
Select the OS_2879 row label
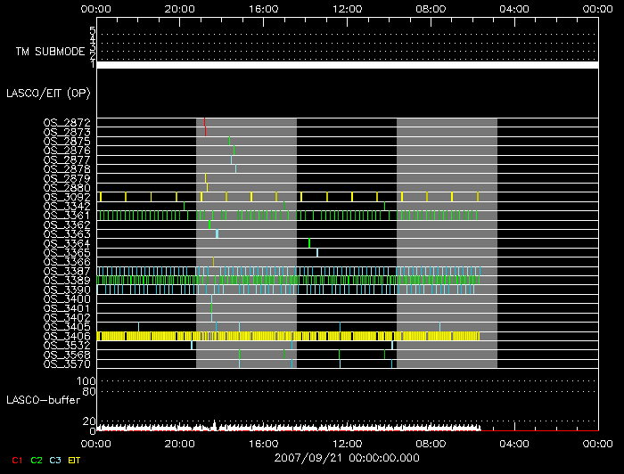[x=67, y=178]
